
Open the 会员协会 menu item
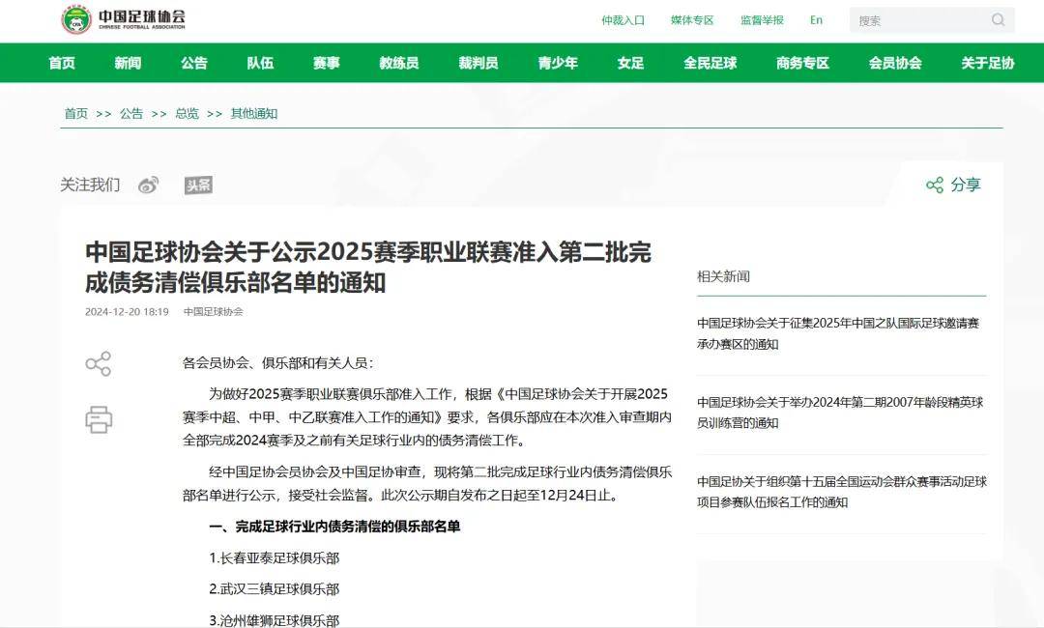895,63
